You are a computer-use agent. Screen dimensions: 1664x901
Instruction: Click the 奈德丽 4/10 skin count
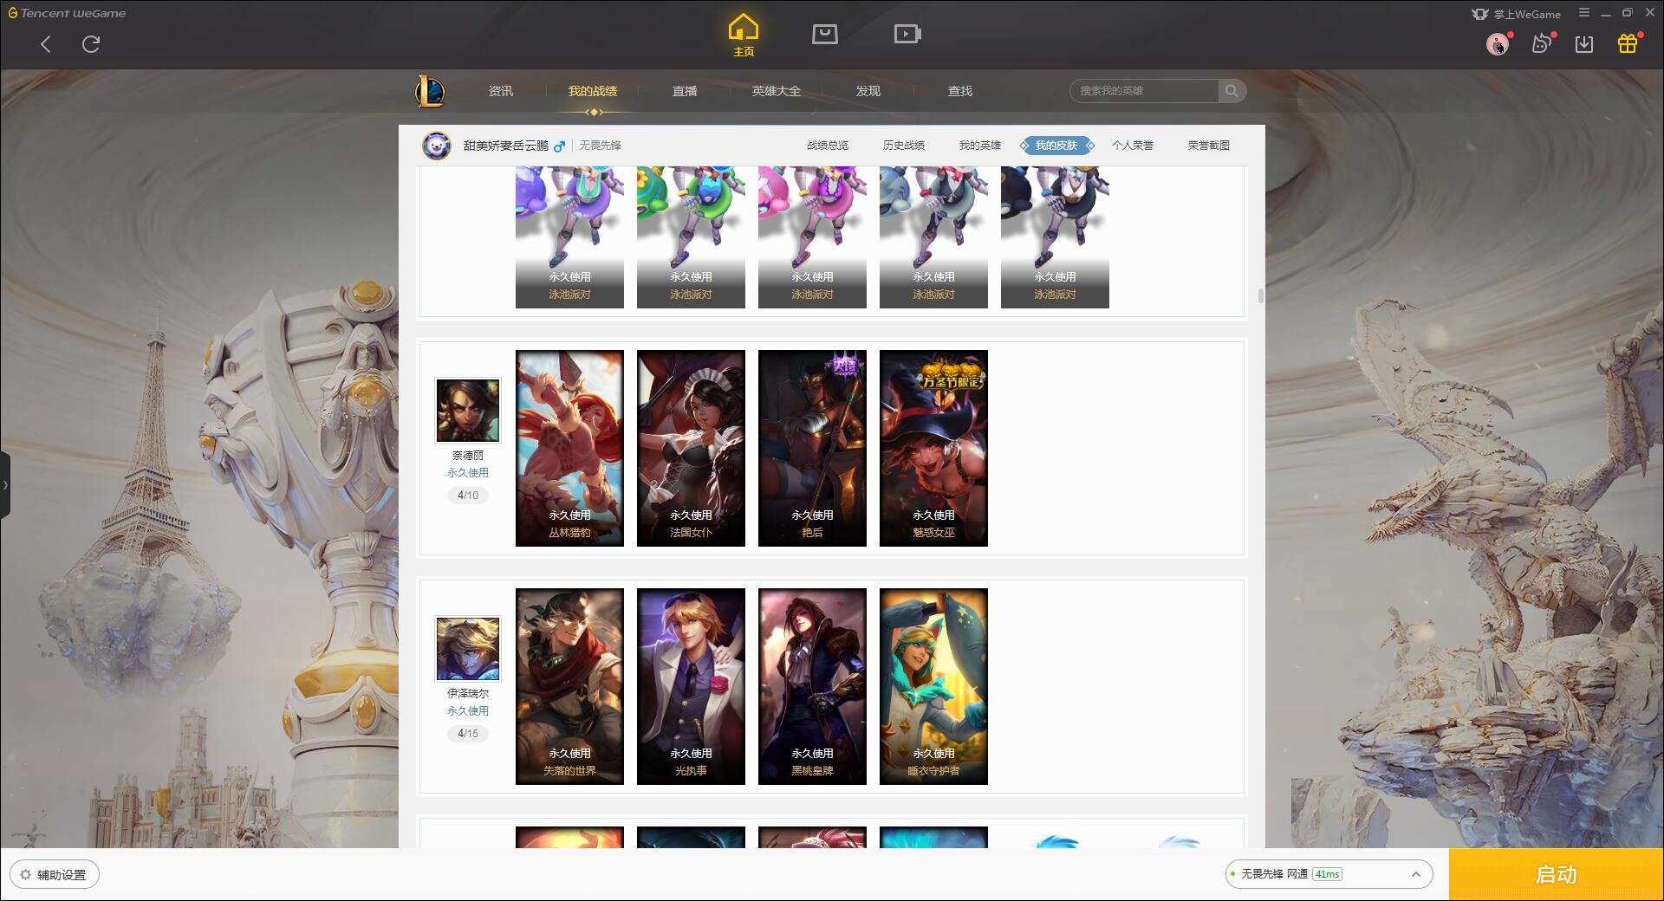pos(468,496)
